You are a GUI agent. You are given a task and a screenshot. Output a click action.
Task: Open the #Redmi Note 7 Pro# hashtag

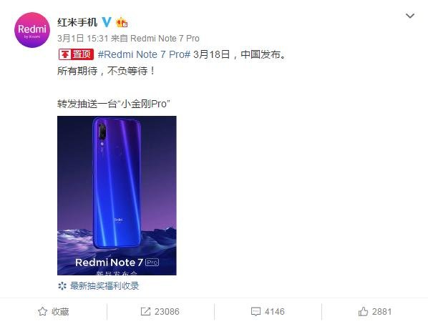tap(144, 54)
